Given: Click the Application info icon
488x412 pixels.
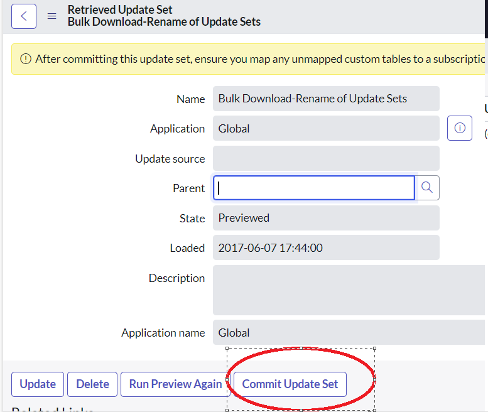Looking at the screenshot, I should click(x=459, y=128).
